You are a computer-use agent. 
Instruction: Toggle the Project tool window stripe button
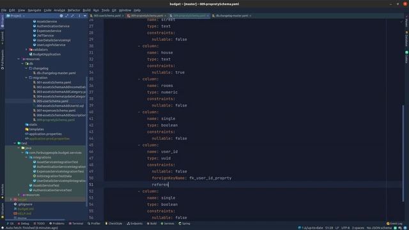coord(3,21)
